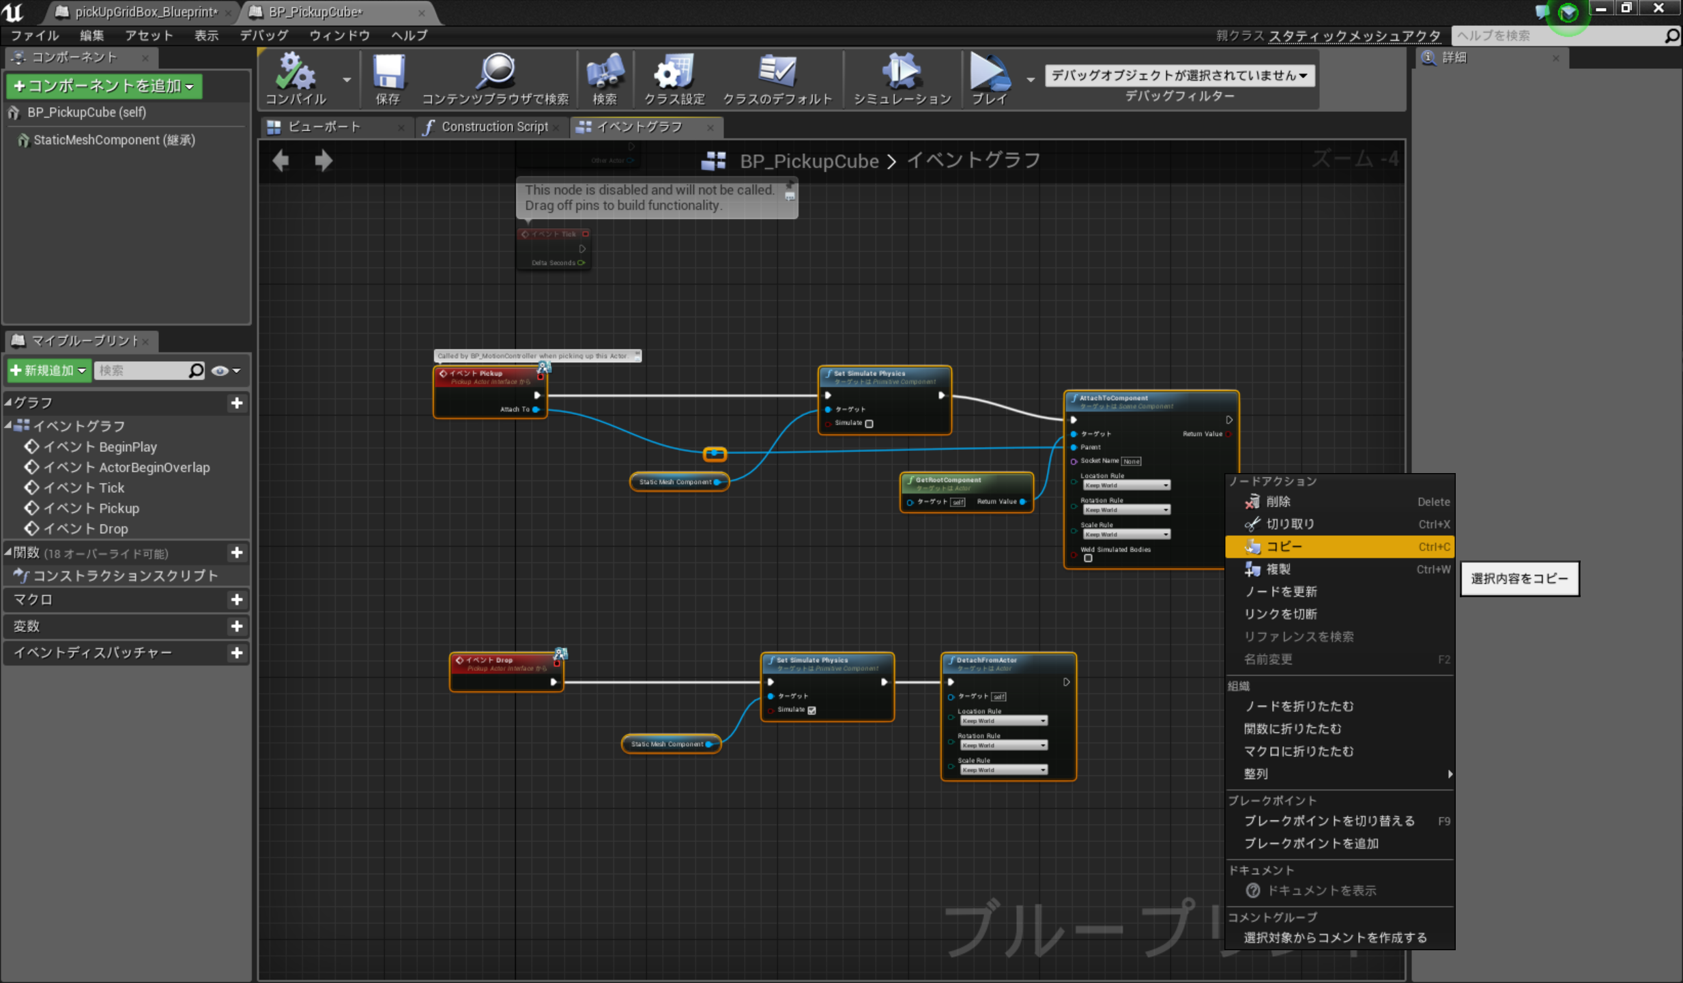
Task: Select 切り取り in context menu
Action: coord(1340,524)
